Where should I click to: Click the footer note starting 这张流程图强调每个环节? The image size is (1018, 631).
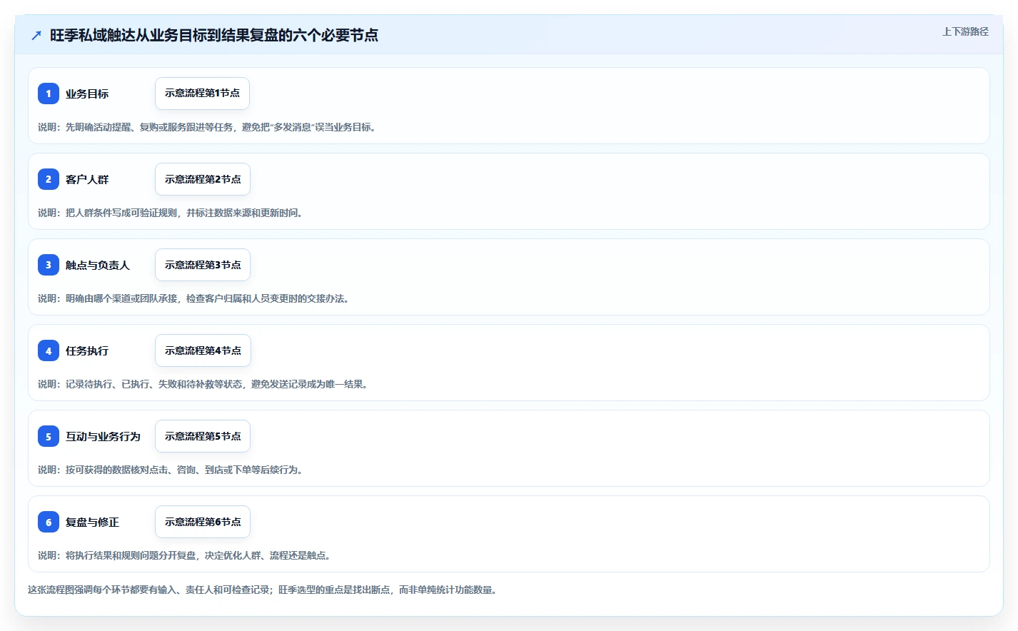click(x=264, y=590)
